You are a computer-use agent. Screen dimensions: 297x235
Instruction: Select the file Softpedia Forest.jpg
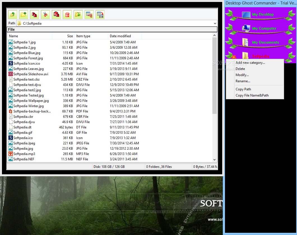pos(28,58)
